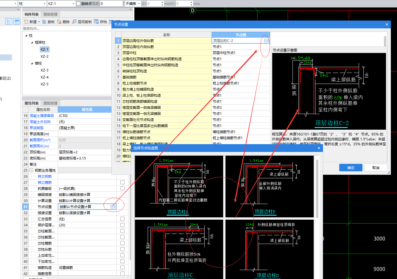
Task: Click the 删除 delete icon in component list
Action: coord(59,22)
